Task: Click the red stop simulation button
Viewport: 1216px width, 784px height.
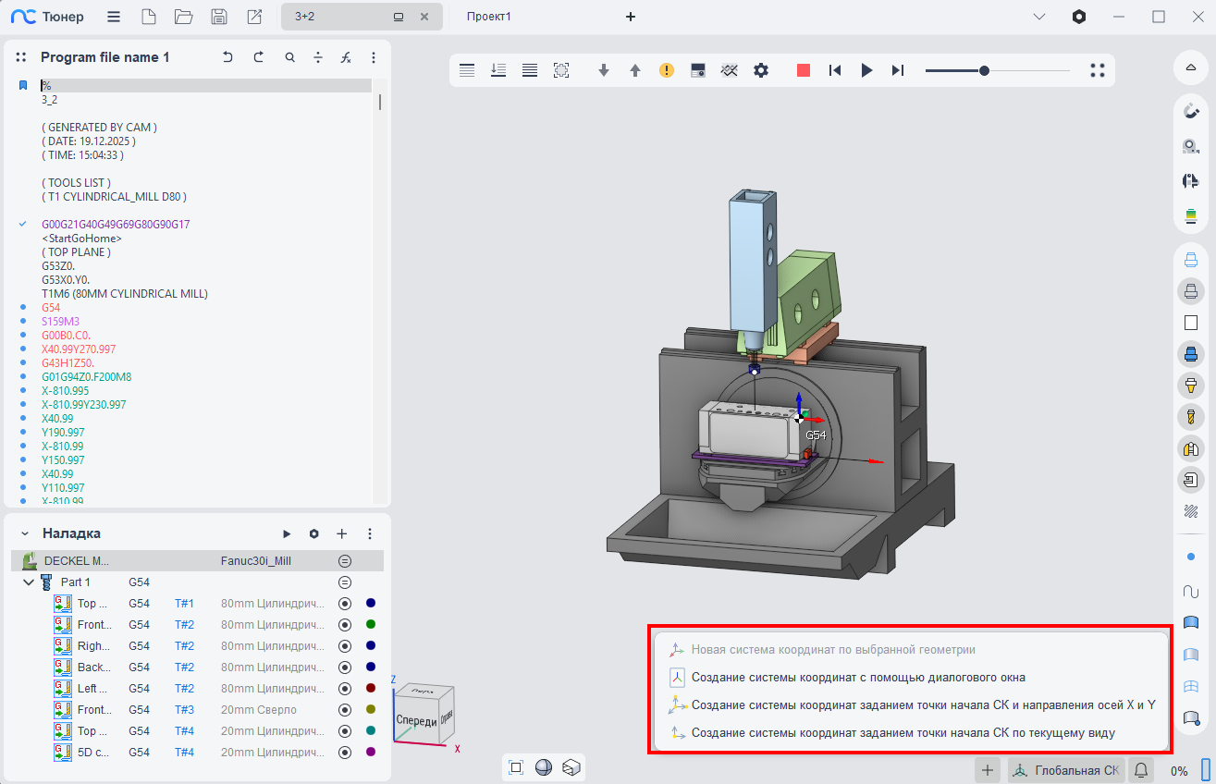Action: click(804, 70)
